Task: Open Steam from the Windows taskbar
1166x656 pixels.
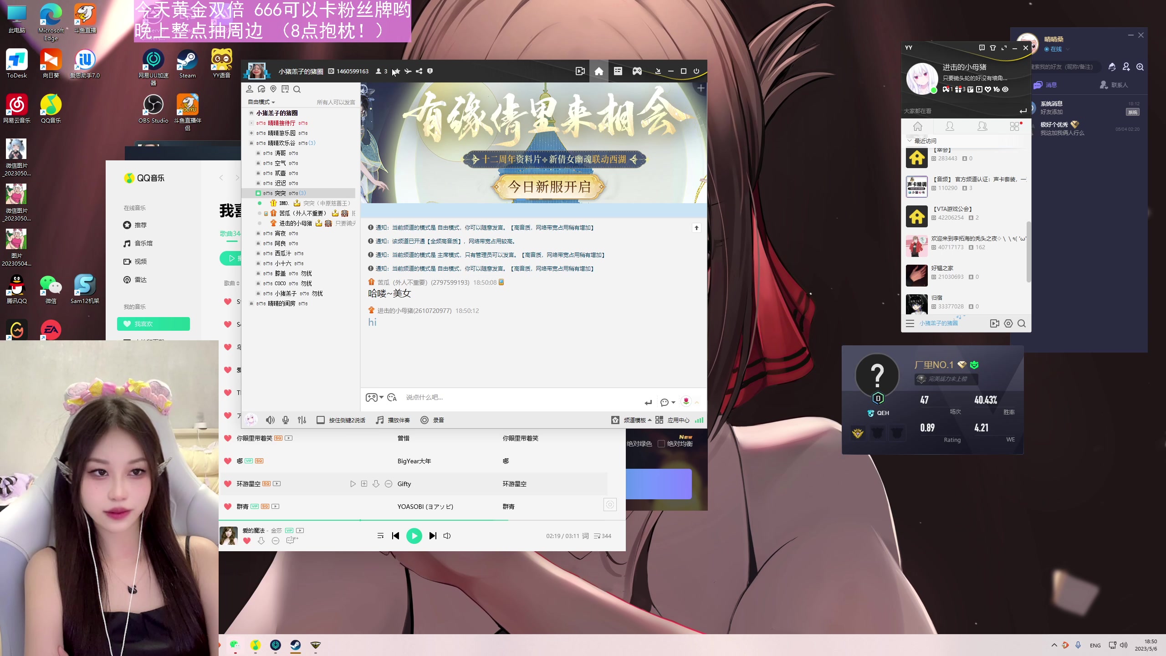Action: (x=296, y=645)
